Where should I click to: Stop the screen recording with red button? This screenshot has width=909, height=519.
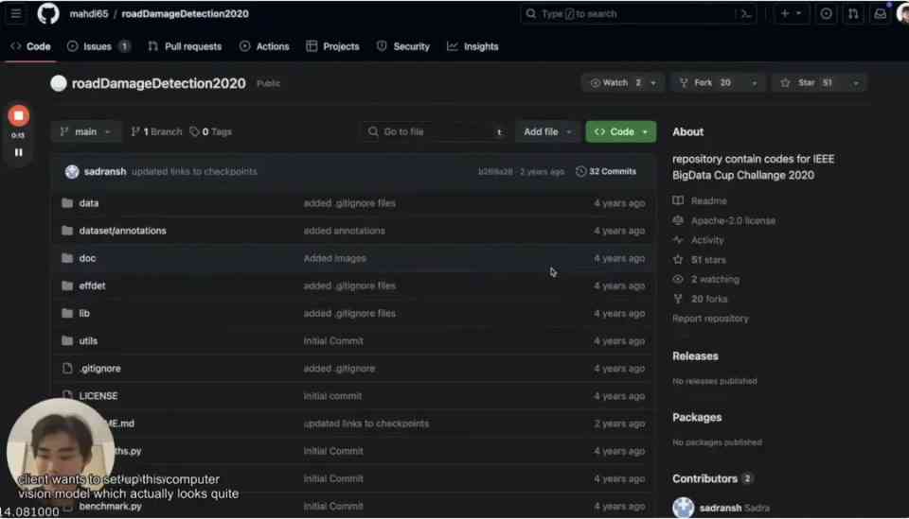click(19, 115)
